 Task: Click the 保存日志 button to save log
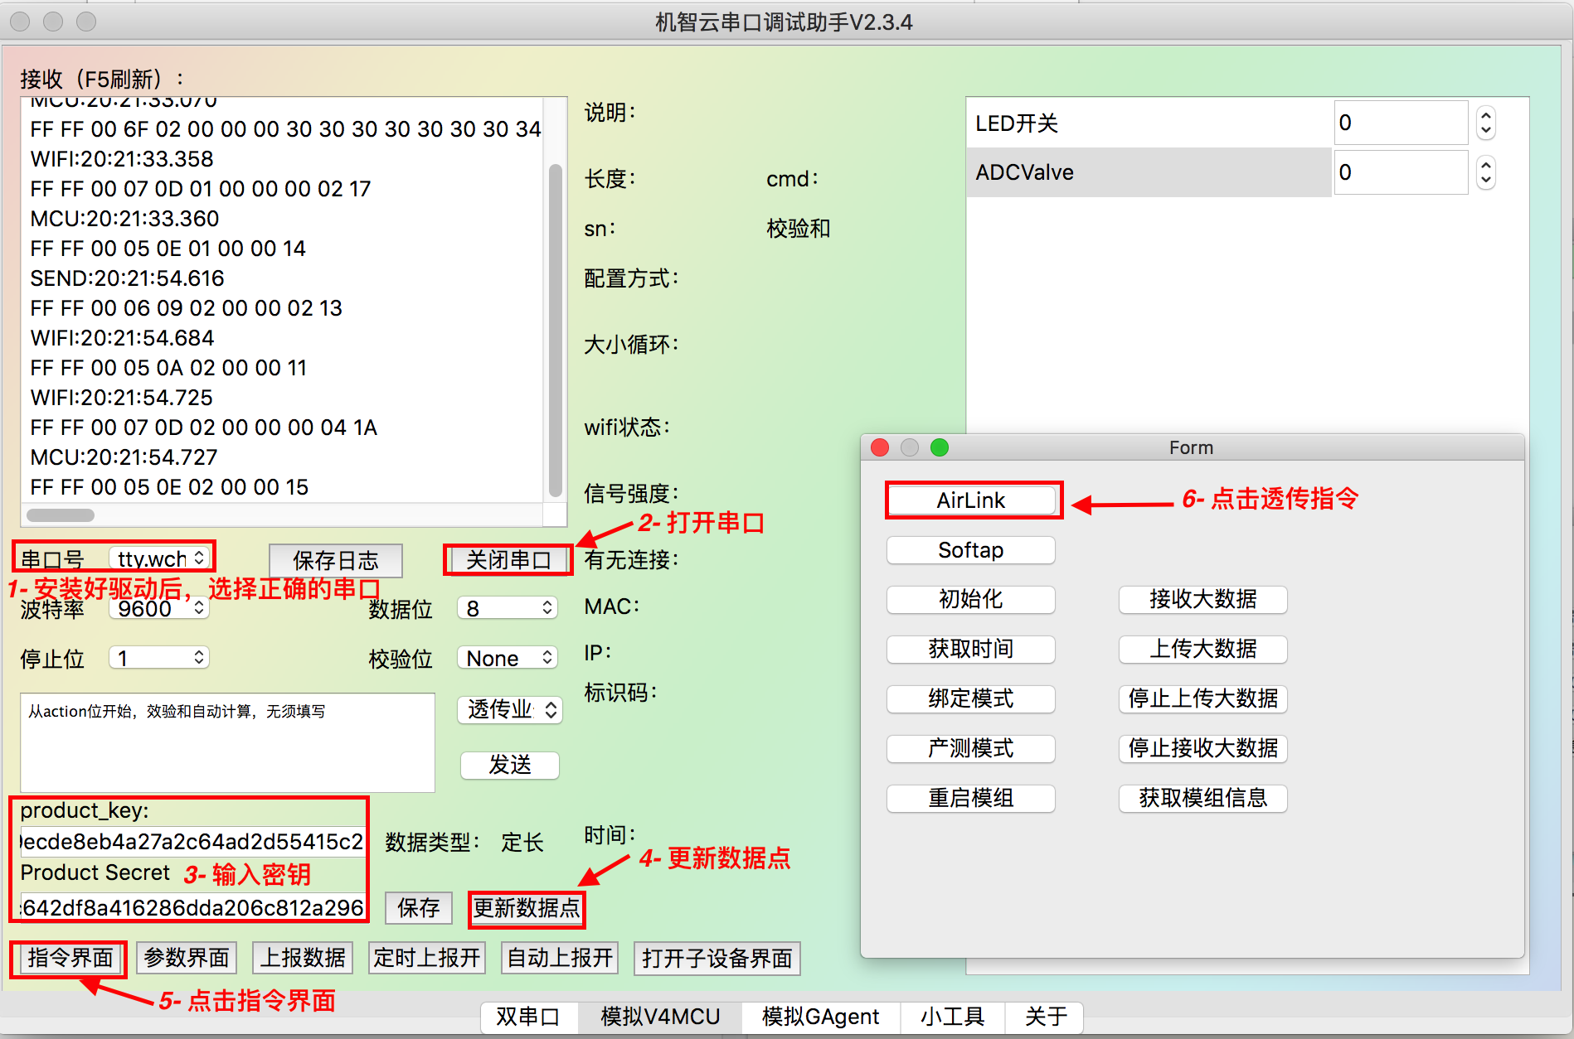point(335,560)
